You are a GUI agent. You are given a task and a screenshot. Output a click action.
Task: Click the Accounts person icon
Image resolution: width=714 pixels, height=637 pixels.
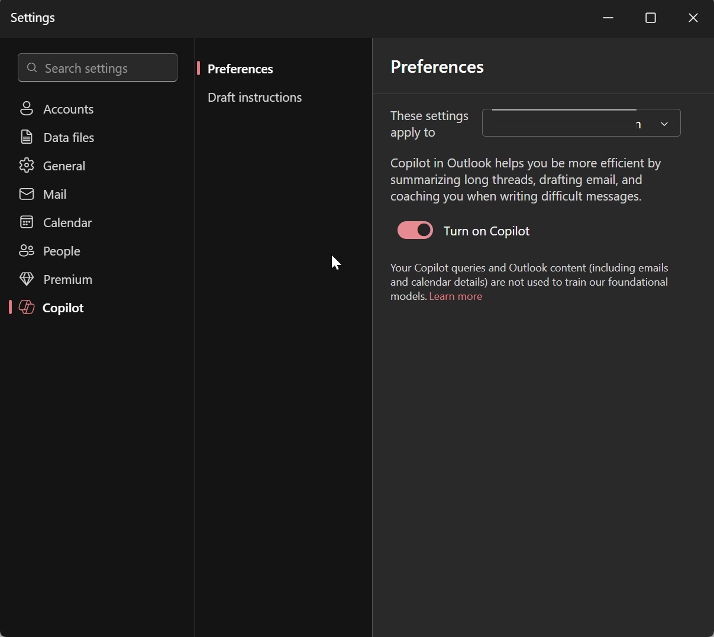pos(27,109)
